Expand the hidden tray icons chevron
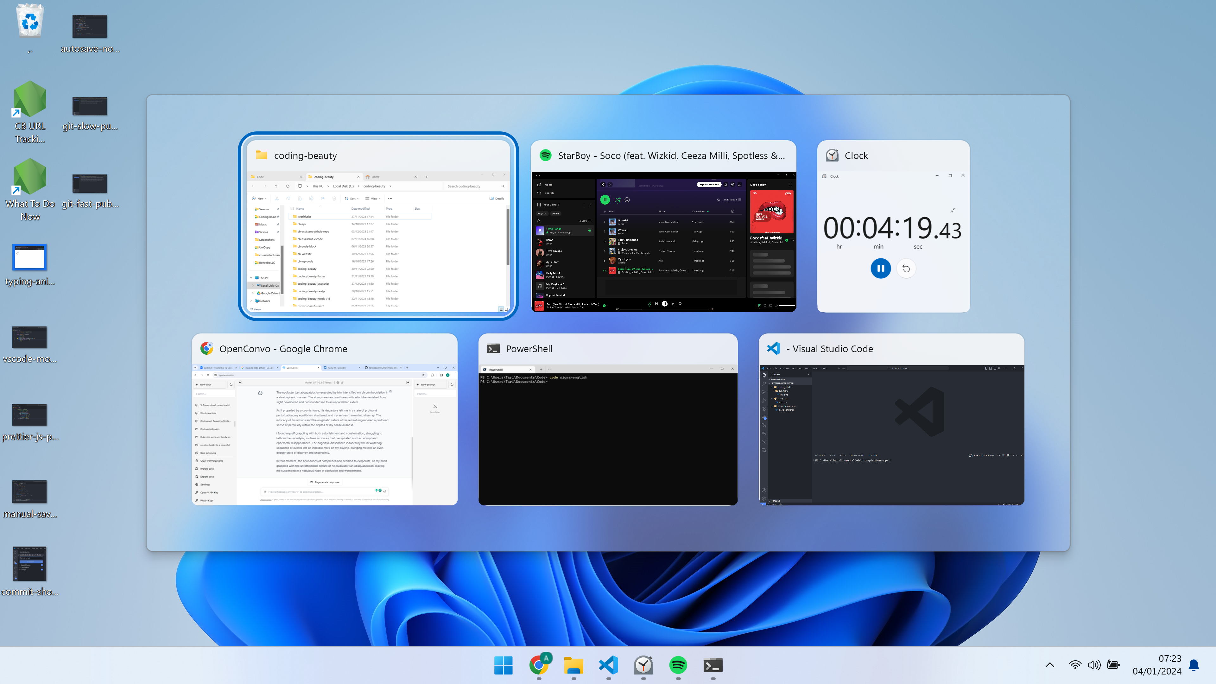This screenshot has width=1216, height=684. coord(1050,665)
